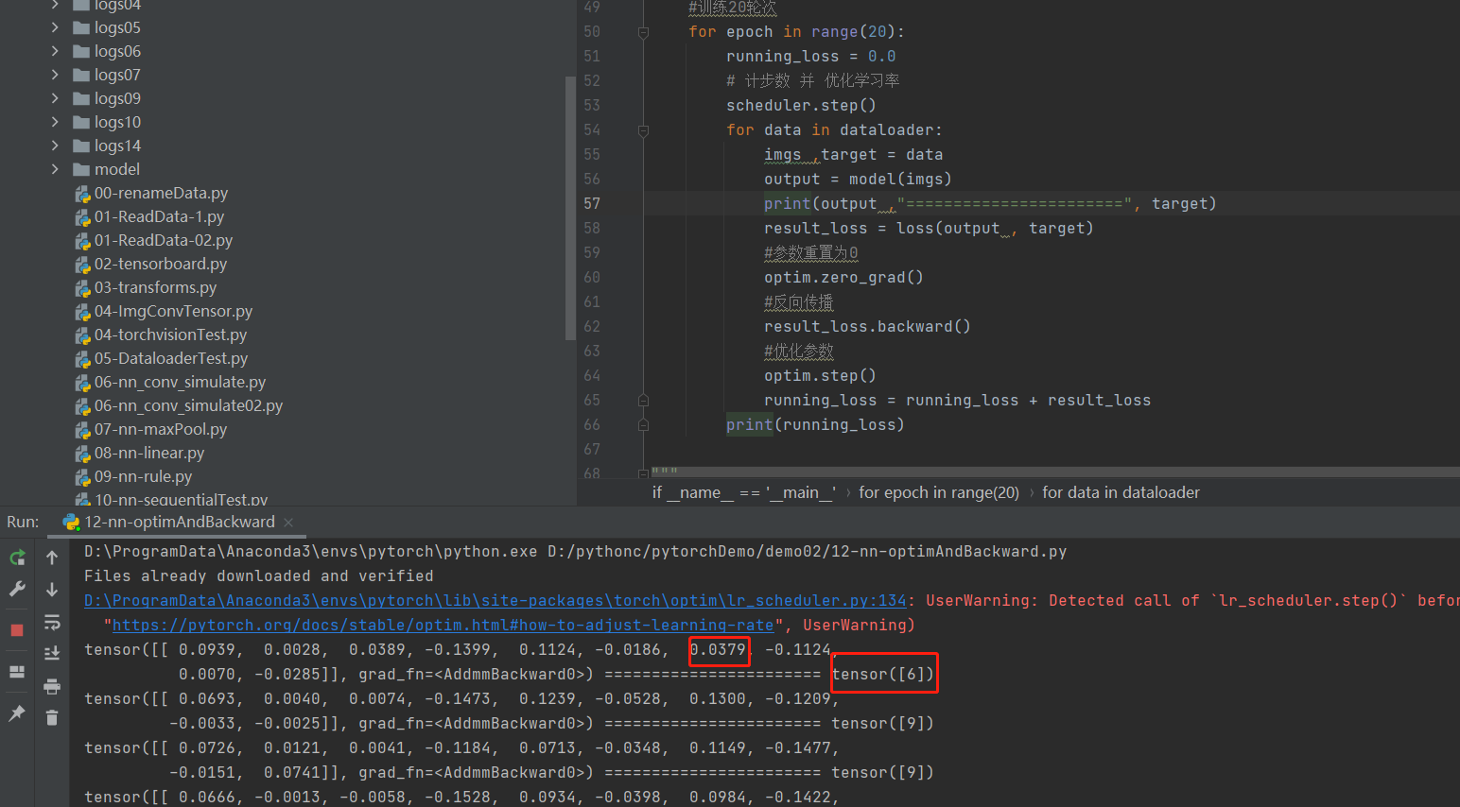1460x807 pixels.
Task: Expand the logs09 folder
Action: coord(55,98)
